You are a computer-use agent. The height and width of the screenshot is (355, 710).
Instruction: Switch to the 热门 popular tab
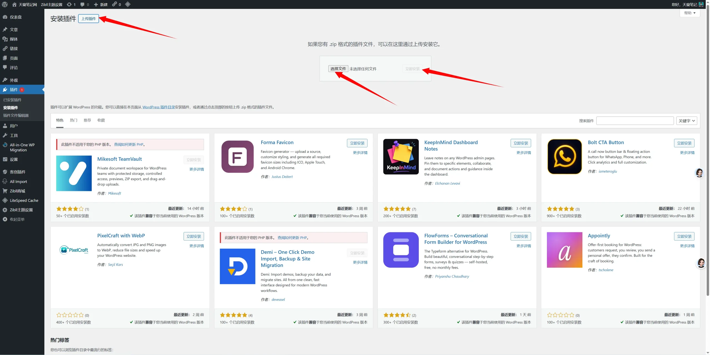coord(73,120)
